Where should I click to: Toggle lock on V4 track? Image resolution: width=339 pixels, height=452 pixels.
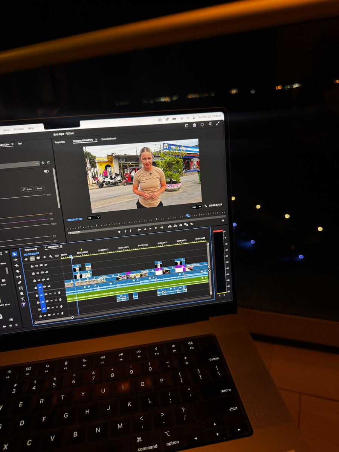32,266
